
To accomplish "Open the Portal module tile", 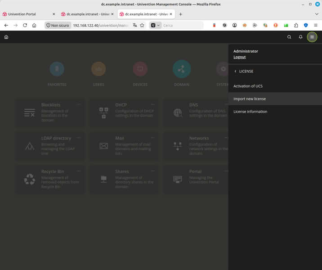I will [196, 179].
